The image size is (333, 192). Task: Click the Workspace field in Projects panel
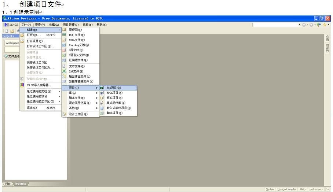coord(12,43)
